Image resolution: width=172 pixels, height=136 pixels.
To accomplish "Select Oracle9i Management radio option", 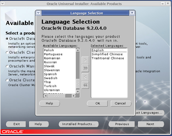I will (7, 66).
